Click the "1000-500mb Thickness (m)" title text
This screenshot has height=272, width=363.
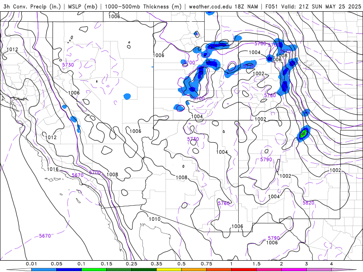[143, 6]
